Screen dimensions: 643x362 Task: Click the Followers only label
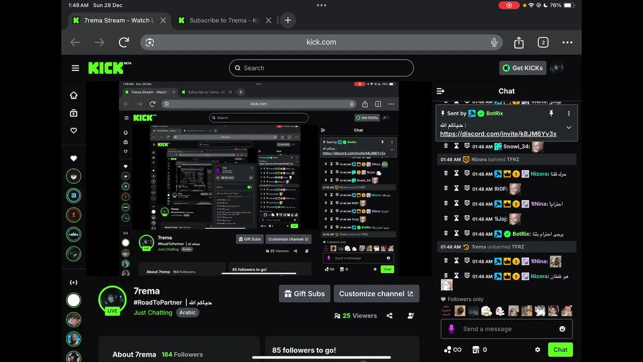(x=465, y=299)
